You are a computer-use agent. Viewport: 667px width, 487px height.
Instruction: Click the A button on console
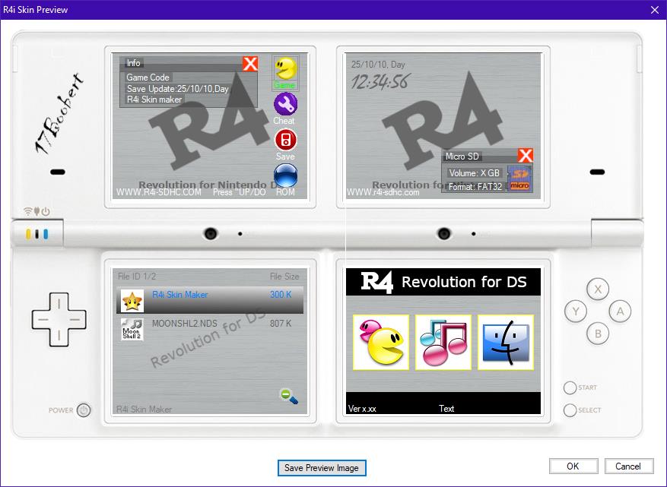[x=620, y=311]
